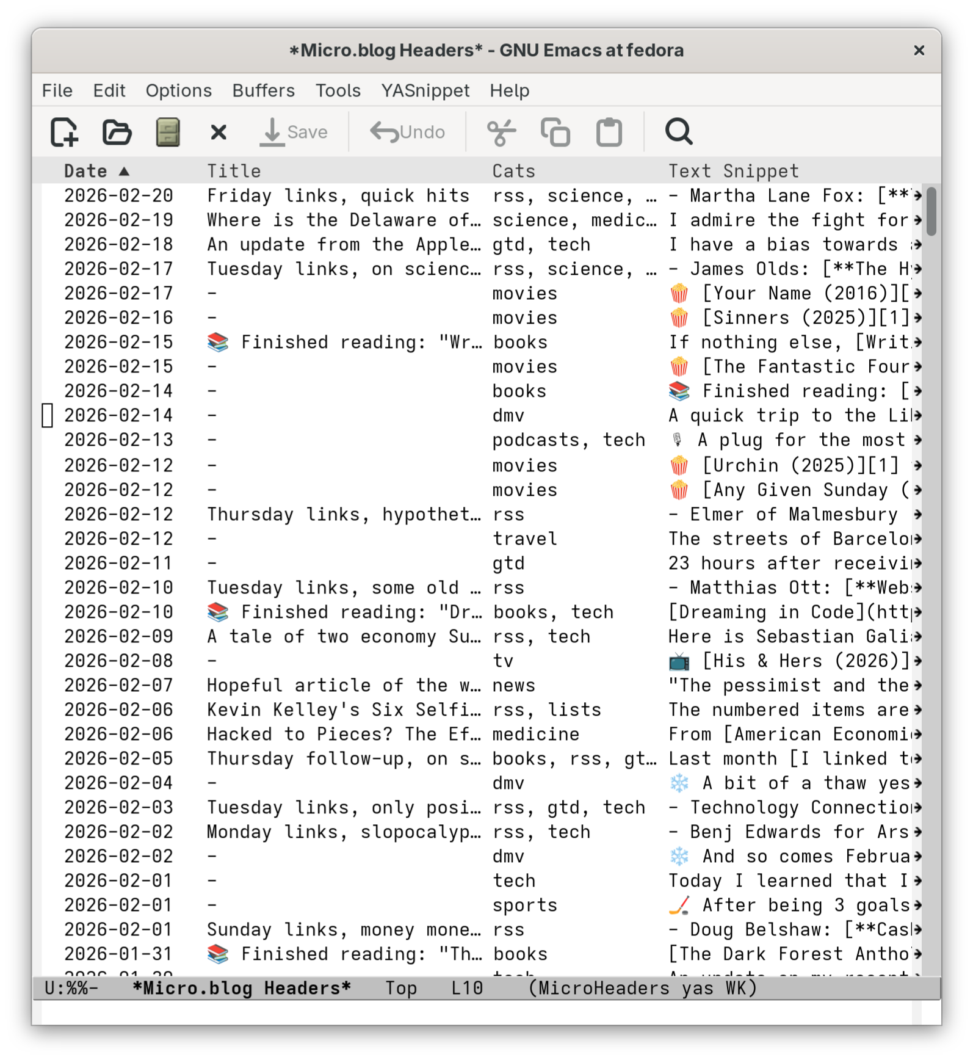Viewport: 973px width, 1060px height.
Task: Sort by the Date column header
Action: click(x=97, y=171)
